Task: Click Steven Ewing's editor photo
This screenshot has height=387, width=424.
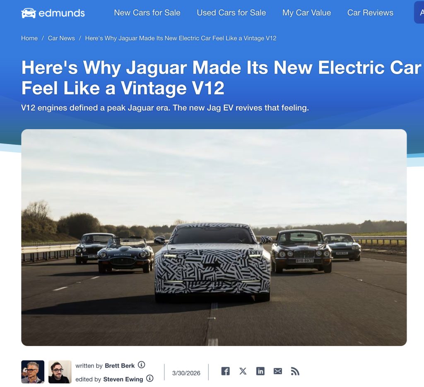Action: click(60, 372)
